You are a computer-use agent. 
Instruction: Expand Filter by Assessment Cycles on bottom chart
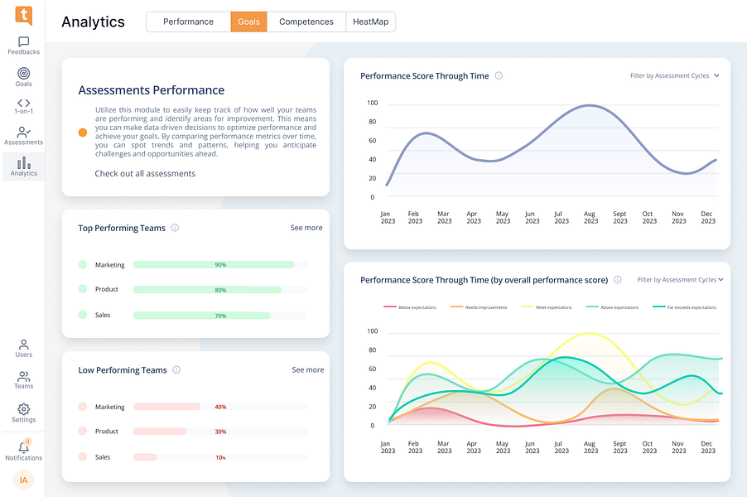[680, 280]
